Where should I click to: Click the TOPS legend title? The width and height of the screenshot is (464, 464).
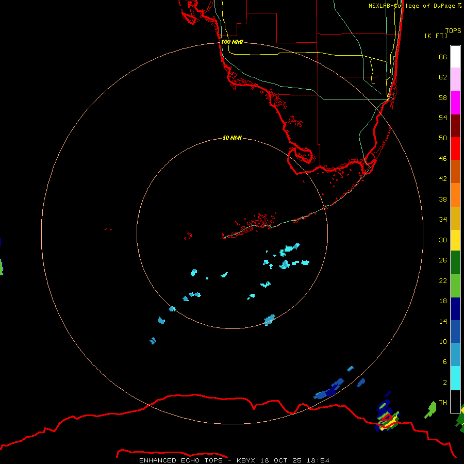453,30
